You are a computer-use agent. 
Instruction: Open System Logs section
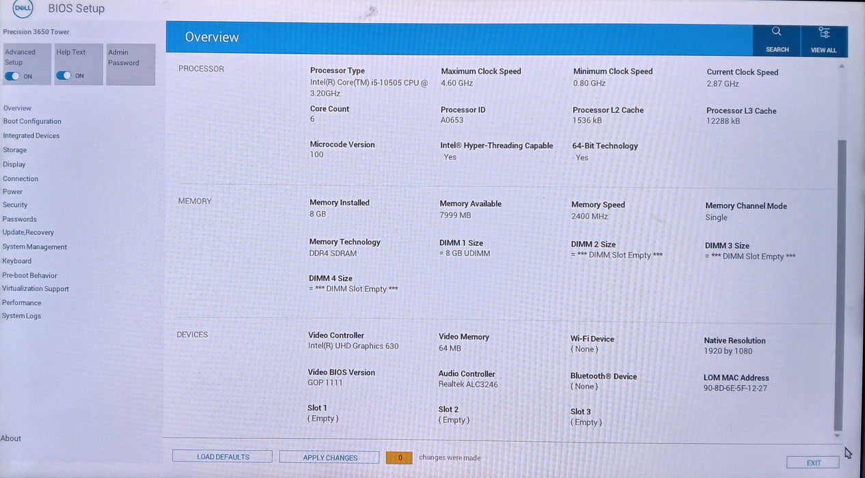22,316
